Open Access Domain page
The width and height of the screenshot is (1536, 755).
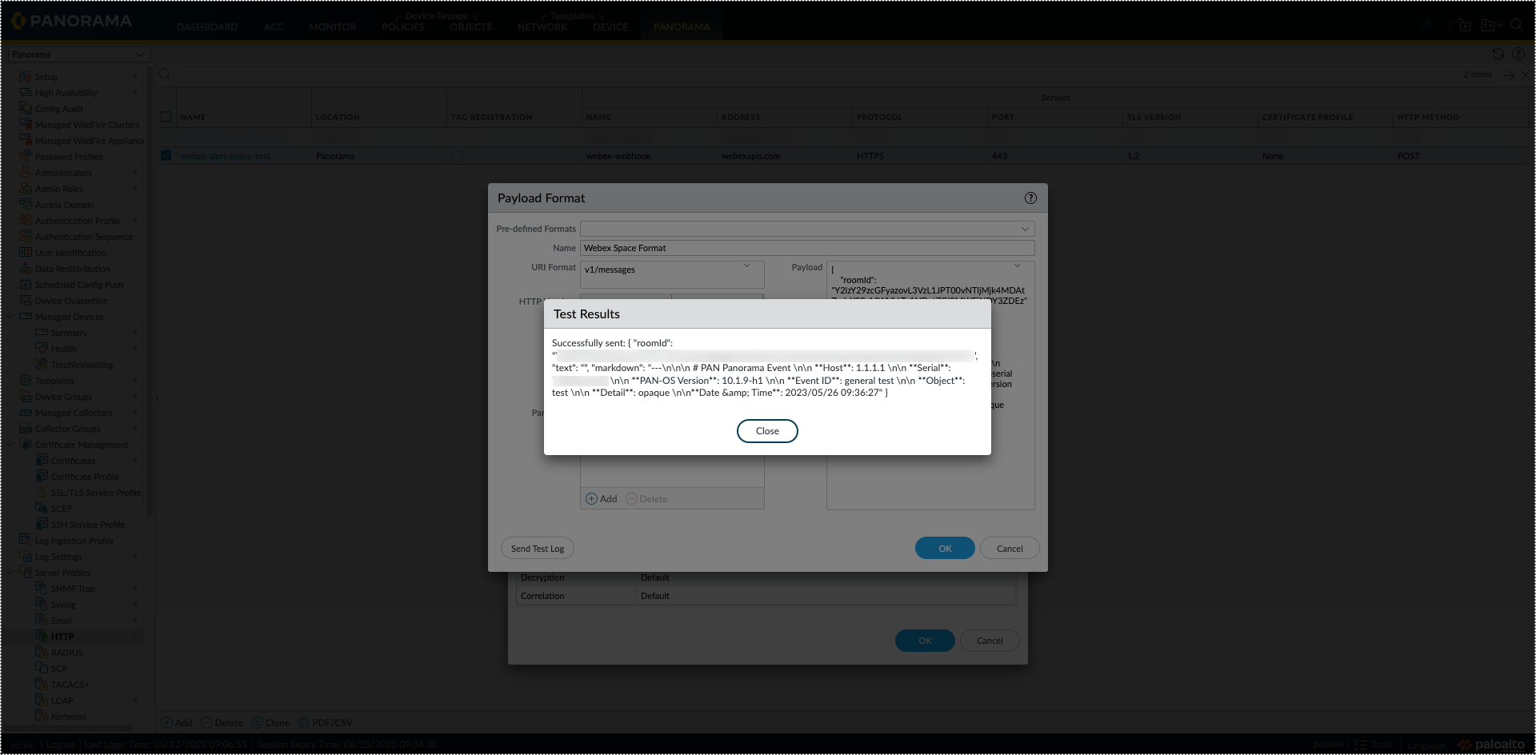click(x=64, y=205)
